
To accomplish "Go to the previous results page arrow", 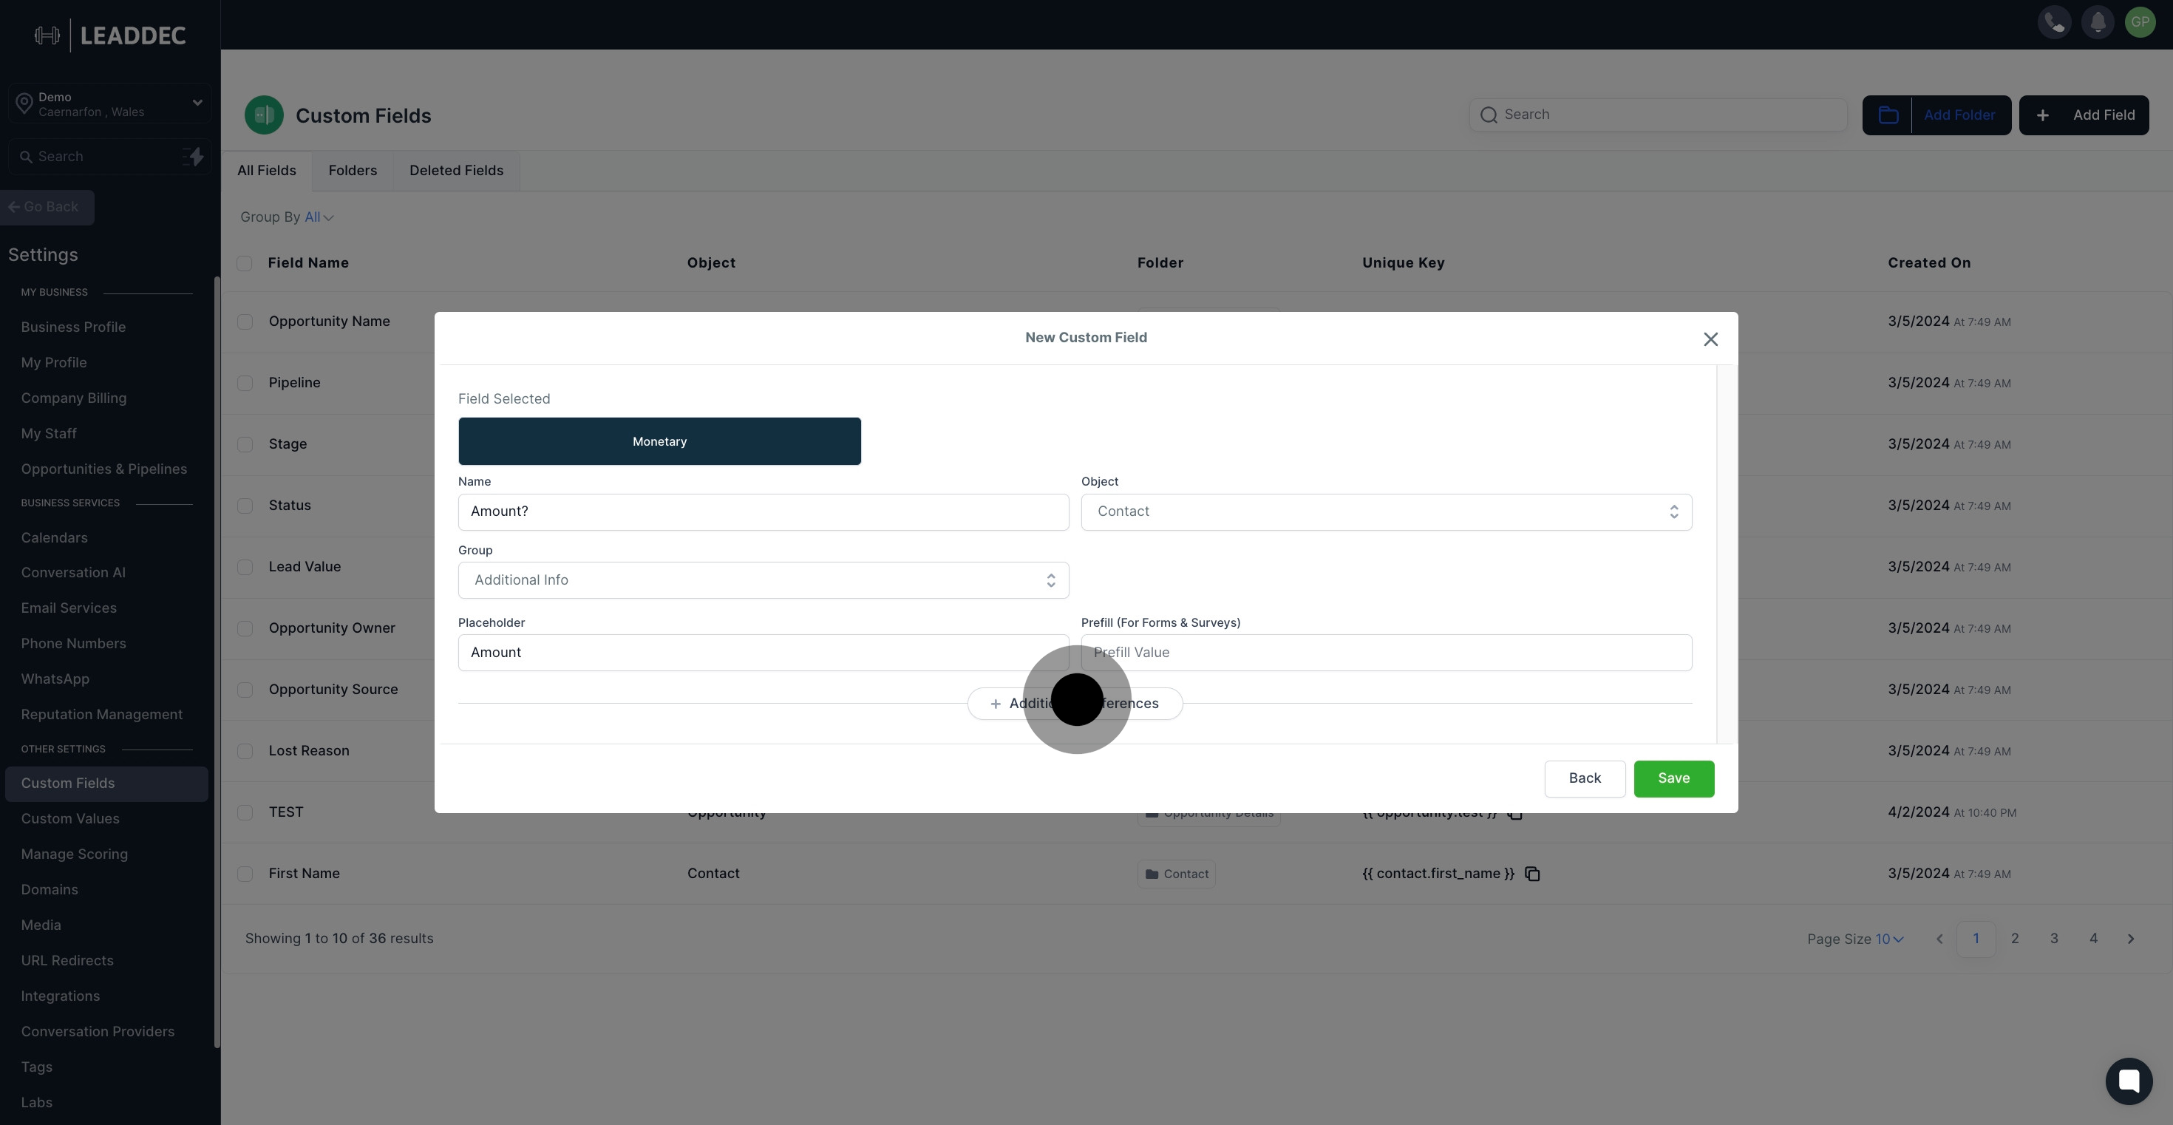I will pos(1939,939).
